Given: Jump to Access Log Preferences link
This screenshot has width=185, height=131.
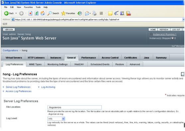Looking at the screenshot, I should [x=19, y=91].
